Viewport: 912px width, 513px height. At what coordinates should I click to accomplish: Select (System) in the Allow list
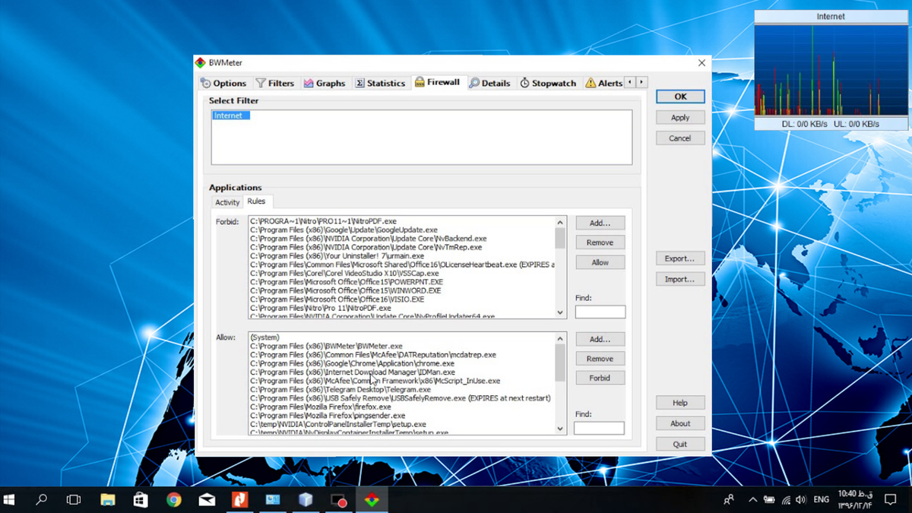click(x=264, y=337)
